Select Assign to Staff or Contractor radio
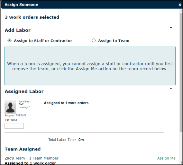183x165 pixels. 9,40
